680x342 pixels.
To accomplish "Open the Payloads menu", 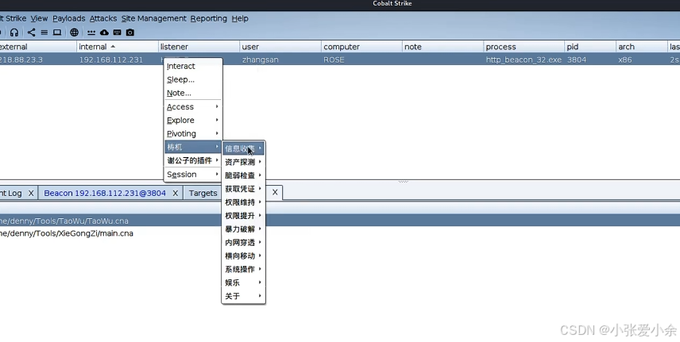I will pos(68,18).
